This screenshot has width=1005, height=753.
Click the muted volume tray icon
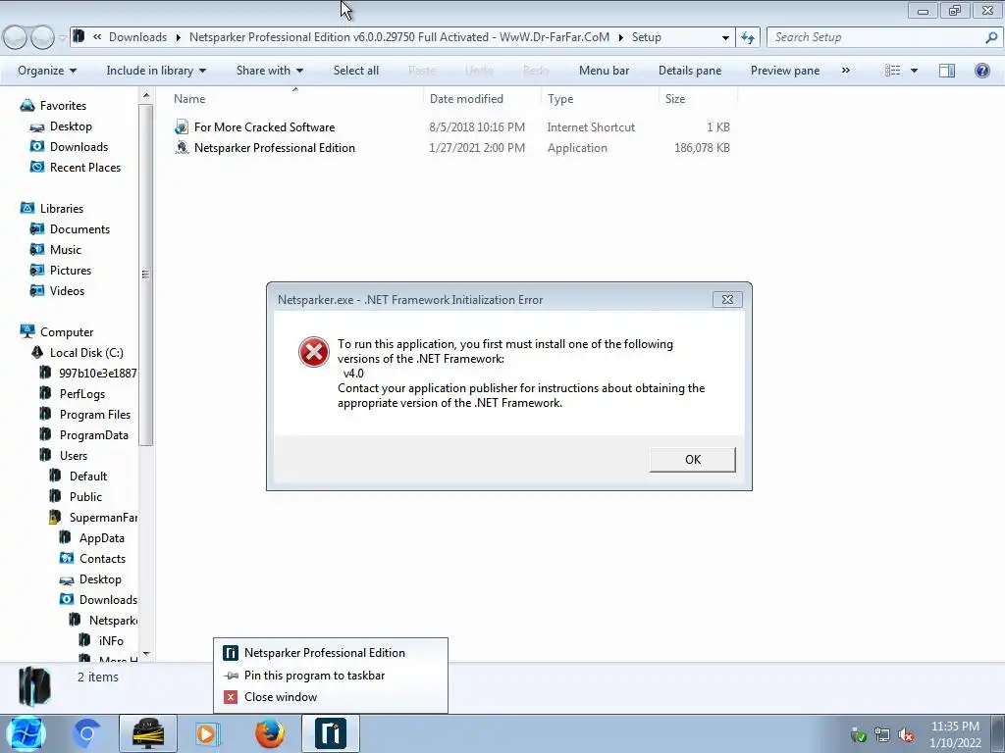906,734
